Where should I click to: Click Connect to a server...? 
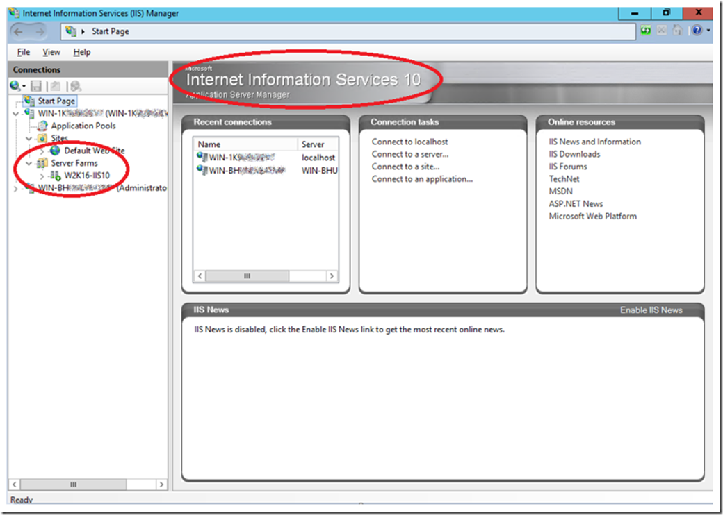pyautogui.click(x=410, y=154)
